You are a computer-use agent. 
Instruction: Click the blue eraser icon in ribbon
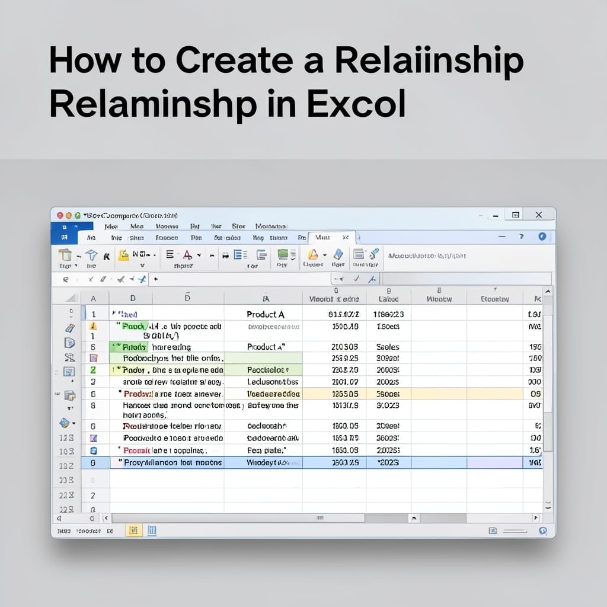[338, 254]
